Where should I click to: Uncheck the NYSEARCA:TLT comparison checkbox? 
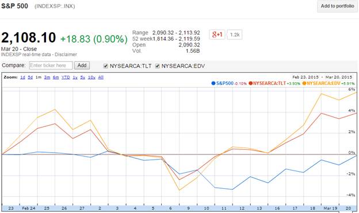pyautogui.click(x=105, y=66)
